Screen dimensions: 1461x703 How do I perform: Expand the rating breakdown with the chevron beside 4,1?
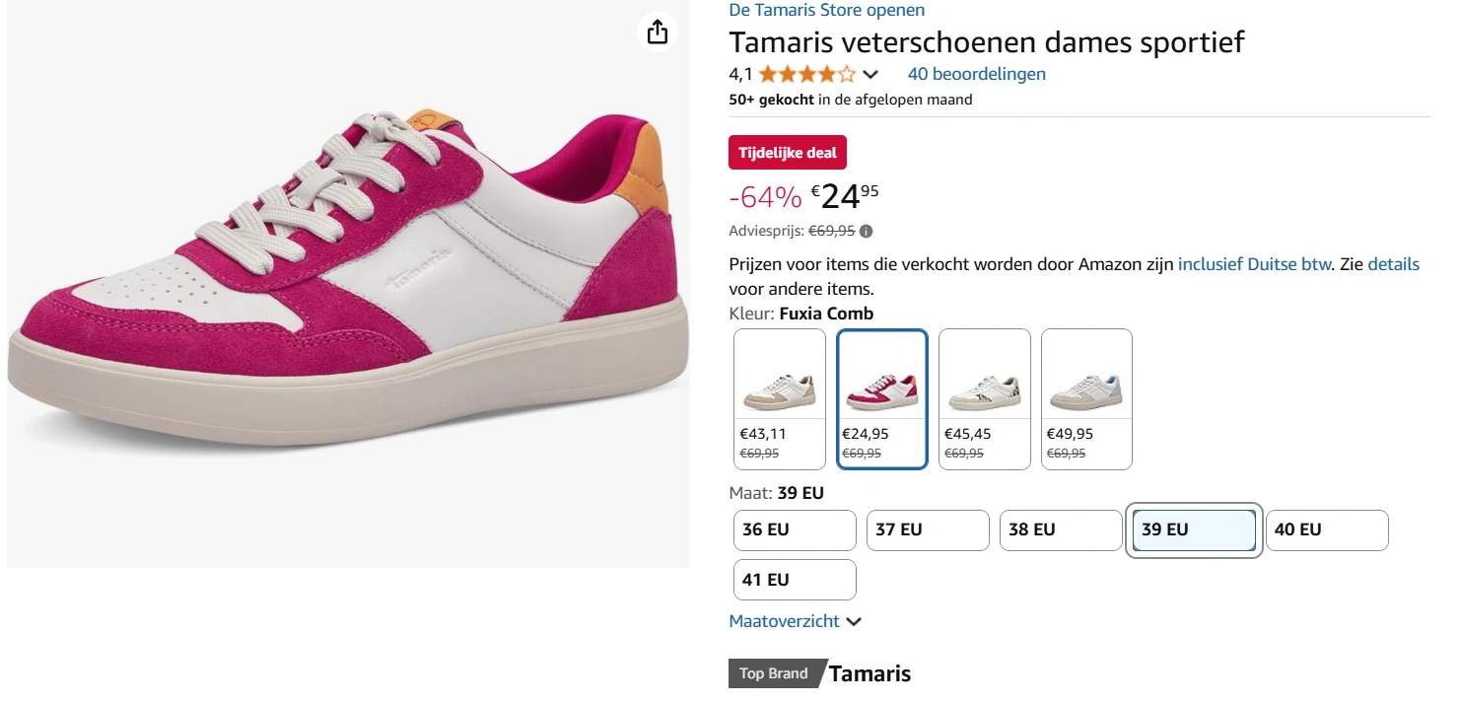[x=870, y=73]
